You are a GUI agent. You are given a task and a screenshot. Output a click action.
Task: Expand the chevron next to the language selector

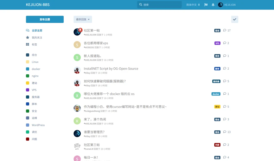point(199,5)
